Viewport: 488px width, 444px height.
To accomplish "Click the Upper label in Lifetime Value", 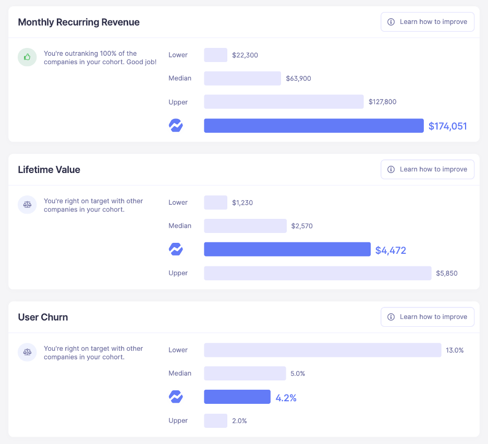I will coord(178,273).
